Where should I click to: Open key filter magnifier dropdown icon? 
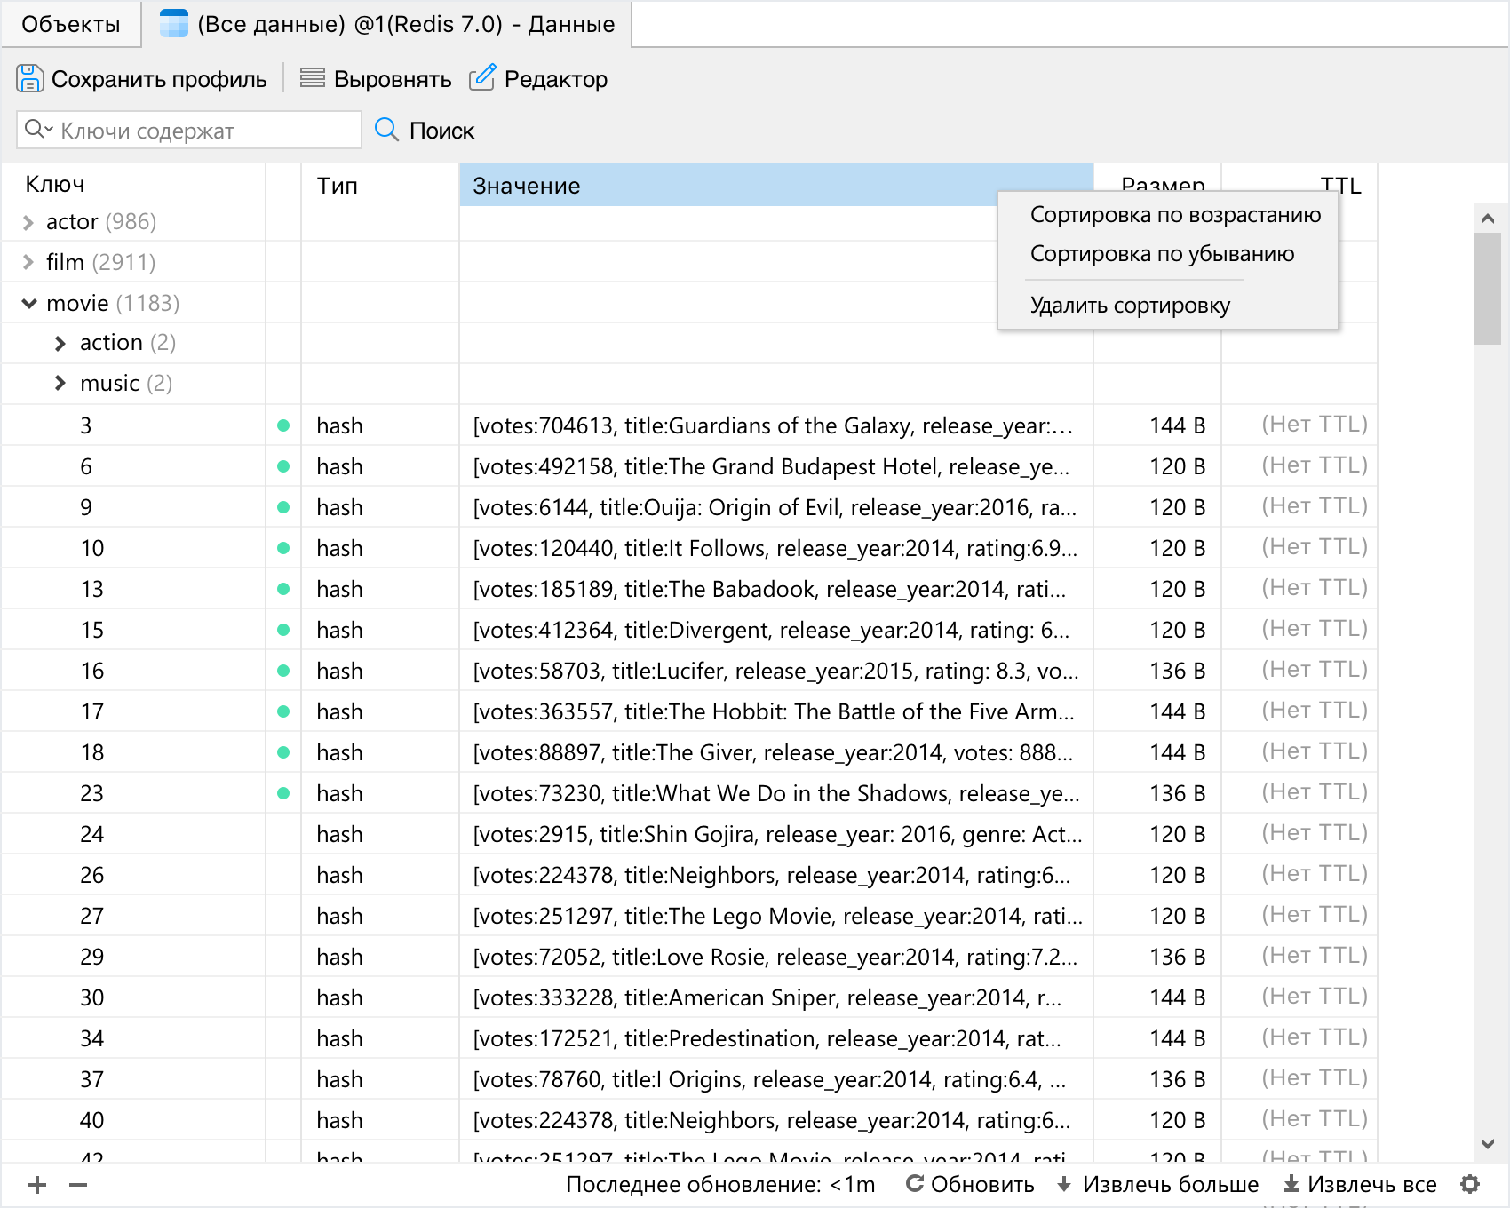(38, 130)
